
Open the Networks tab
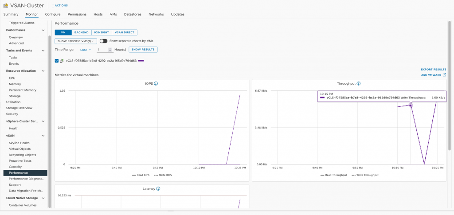coord(156,14)
